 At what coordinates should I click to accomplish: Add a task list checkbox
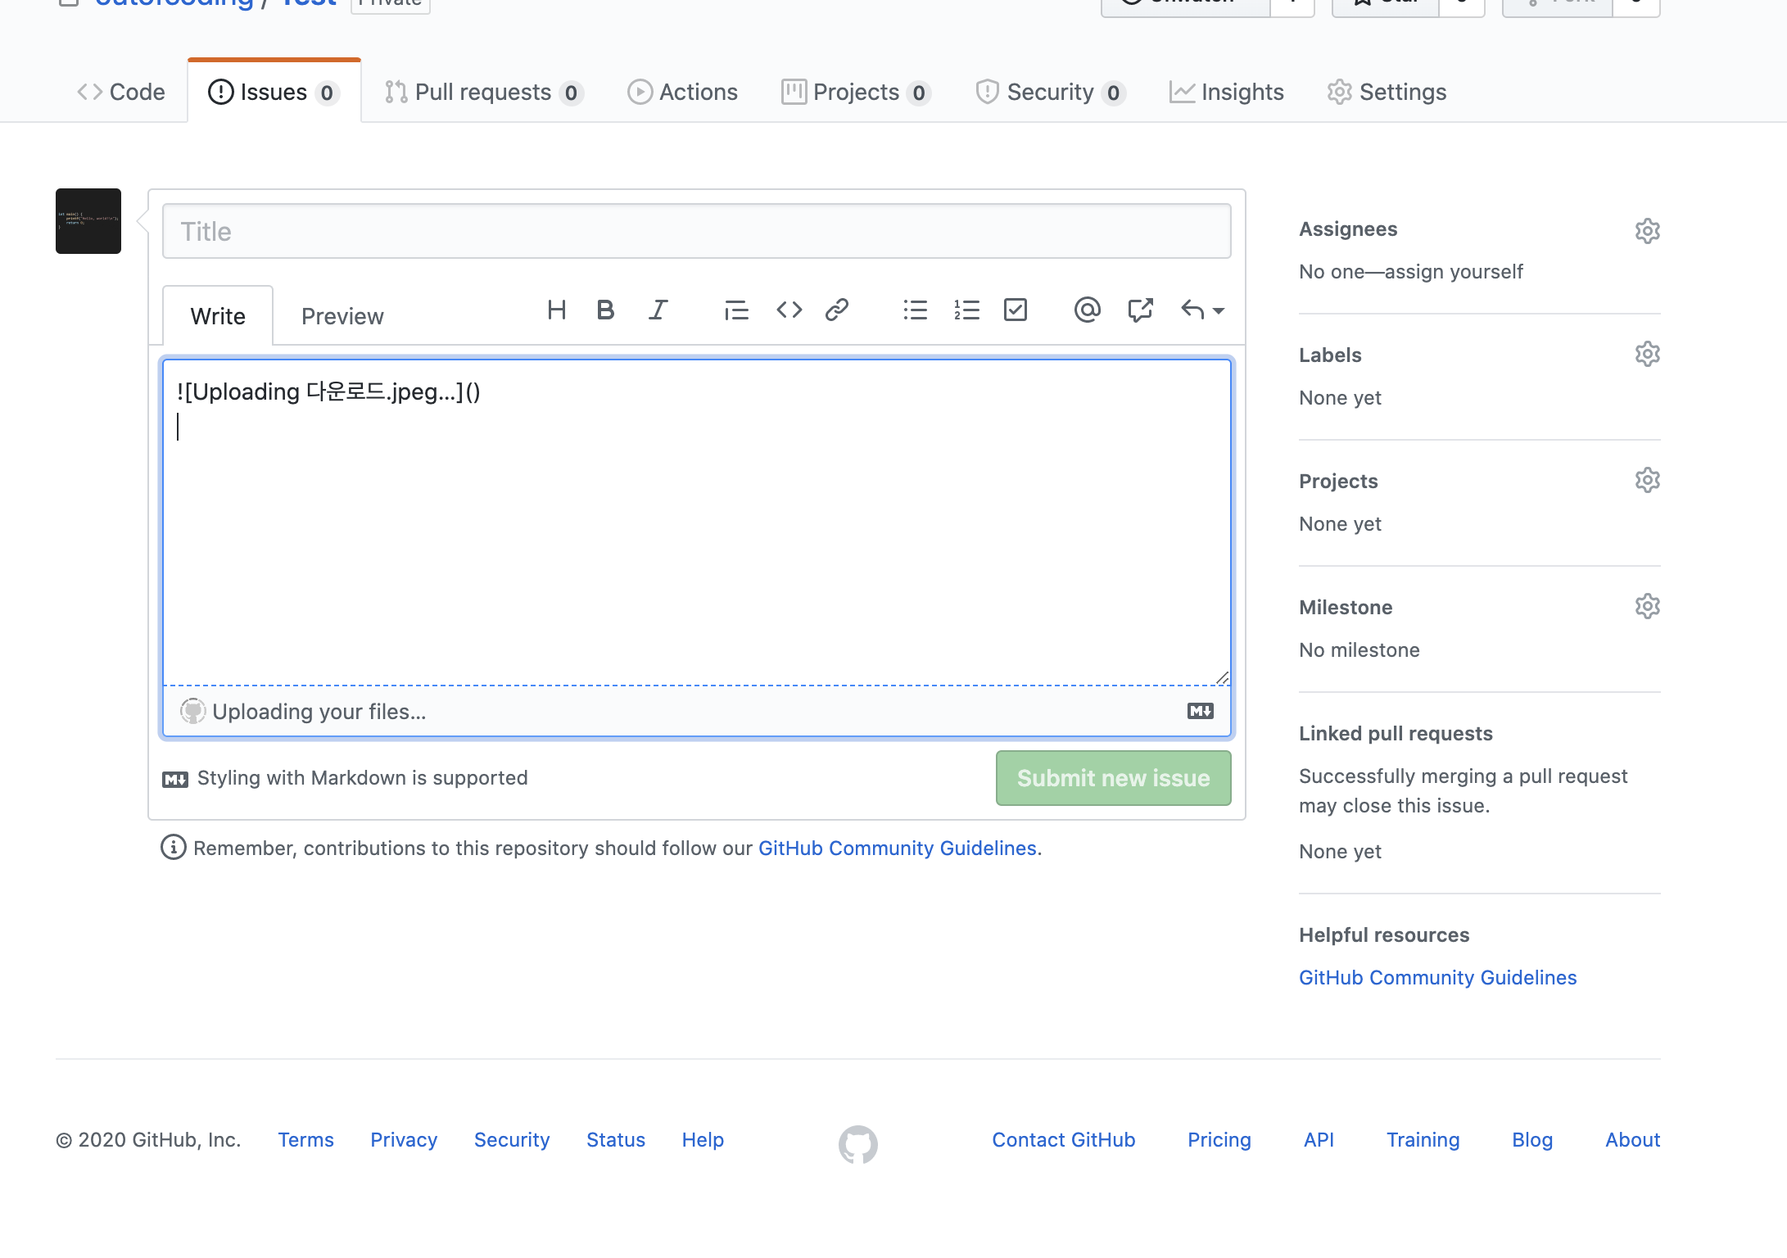[1016, 310]
